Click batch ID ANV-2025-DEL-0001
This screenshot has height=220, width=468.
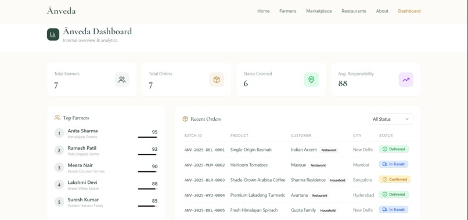coord(204,150)
